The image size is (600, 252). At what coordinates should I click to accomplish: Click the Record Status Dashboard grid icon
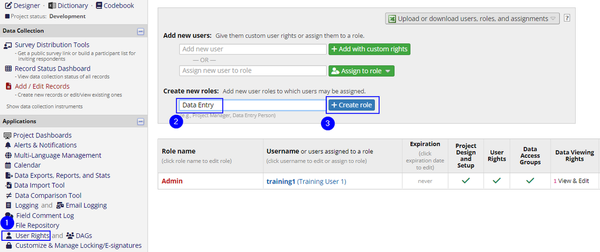point(8,69)
